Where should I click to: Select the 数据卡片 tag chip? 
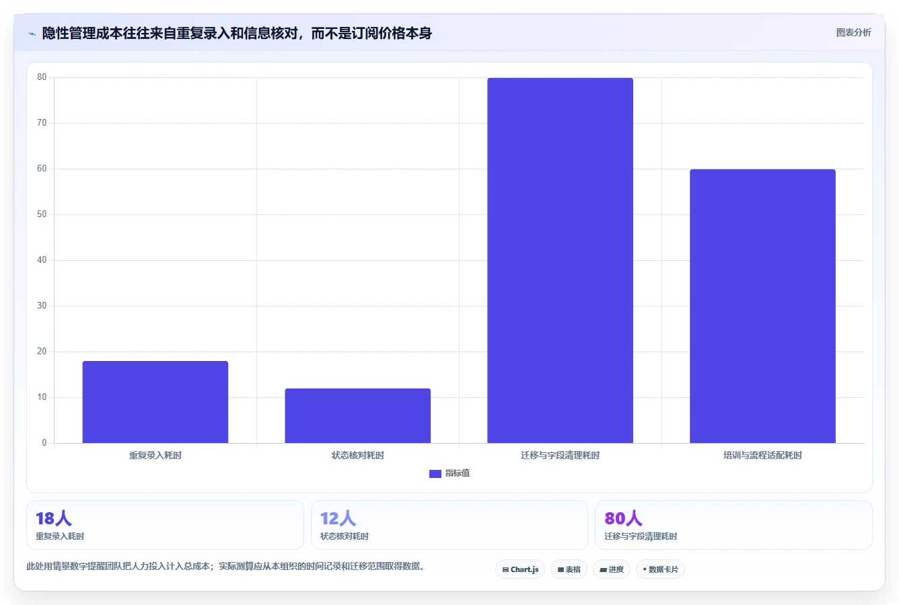[660, 569]
